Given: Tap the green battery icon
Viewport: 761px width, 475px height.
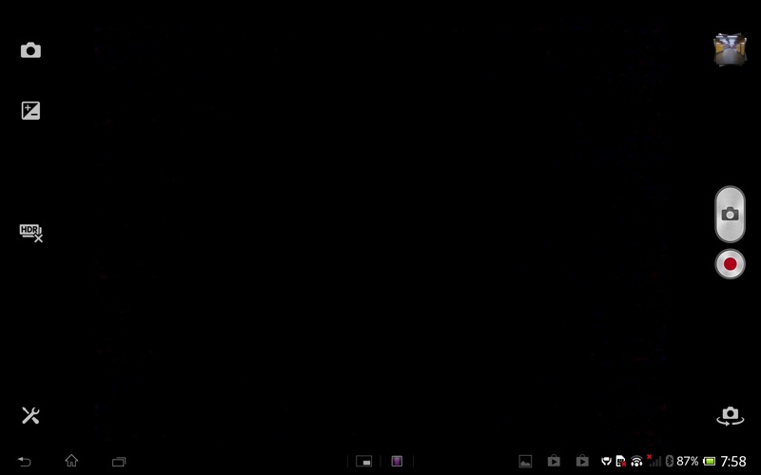Looking at the screenshot, I should tap(709, 461).
